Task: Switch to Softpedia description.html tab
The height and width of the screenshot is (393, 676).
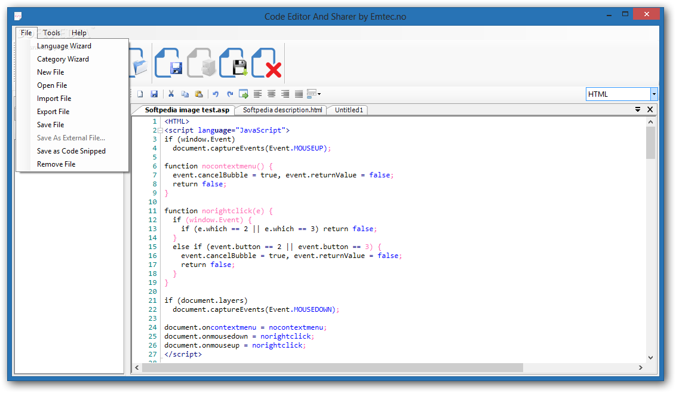Action: pos(282,110)
